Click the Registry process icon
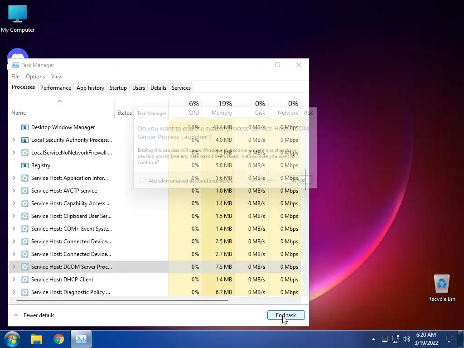This screenshot has height=348, width=464. pyautogui.click(x=25, y=165)
